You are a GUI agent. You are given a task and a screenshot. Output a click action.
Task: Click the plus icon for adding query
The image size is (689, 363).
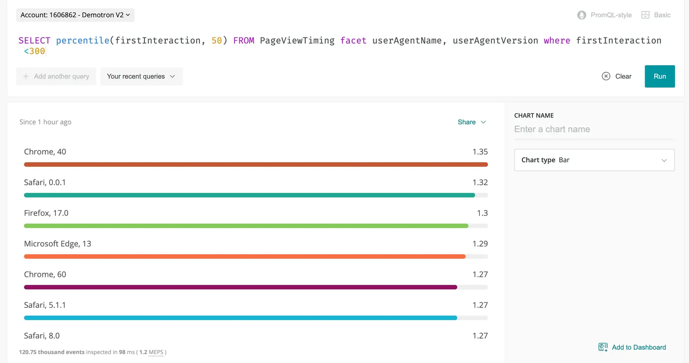[26, 76]
